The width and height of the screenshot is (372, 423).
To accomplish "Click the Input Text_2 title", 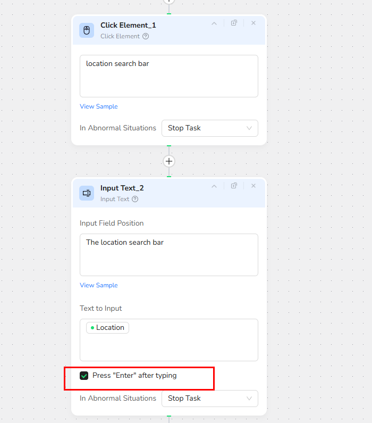I will click(122, 188).
